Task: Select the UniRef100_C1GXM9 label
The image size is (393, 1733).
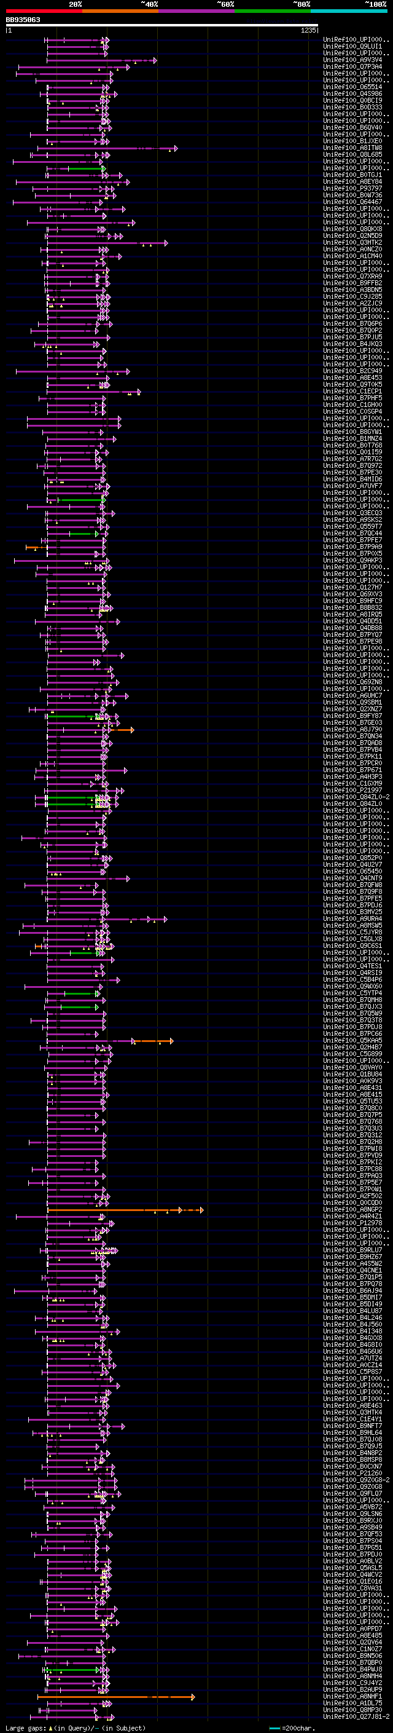Action: 352,784
